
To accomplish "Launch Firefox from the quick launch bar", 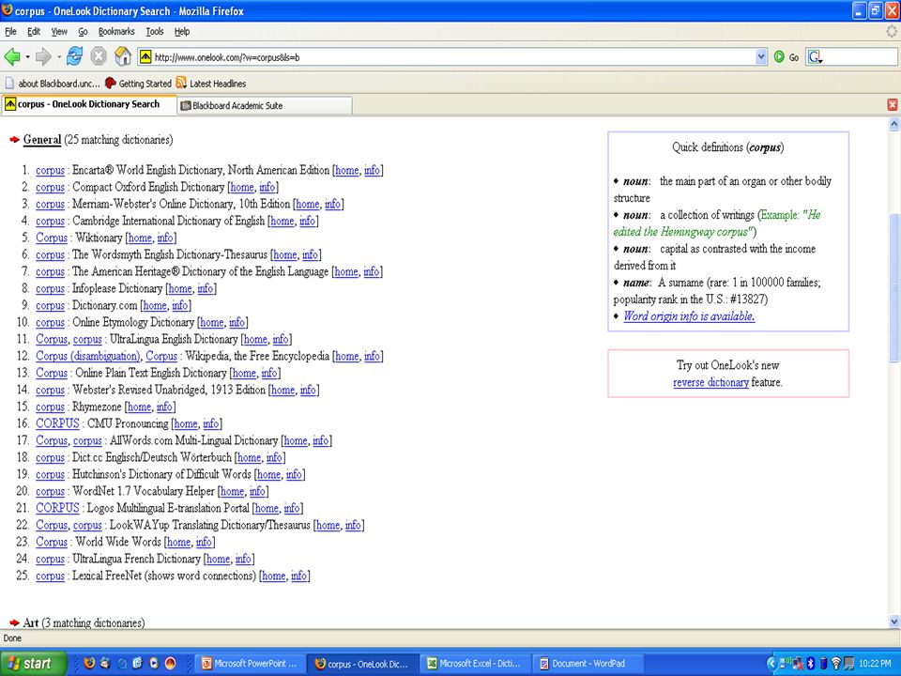I will pos(89,664).
